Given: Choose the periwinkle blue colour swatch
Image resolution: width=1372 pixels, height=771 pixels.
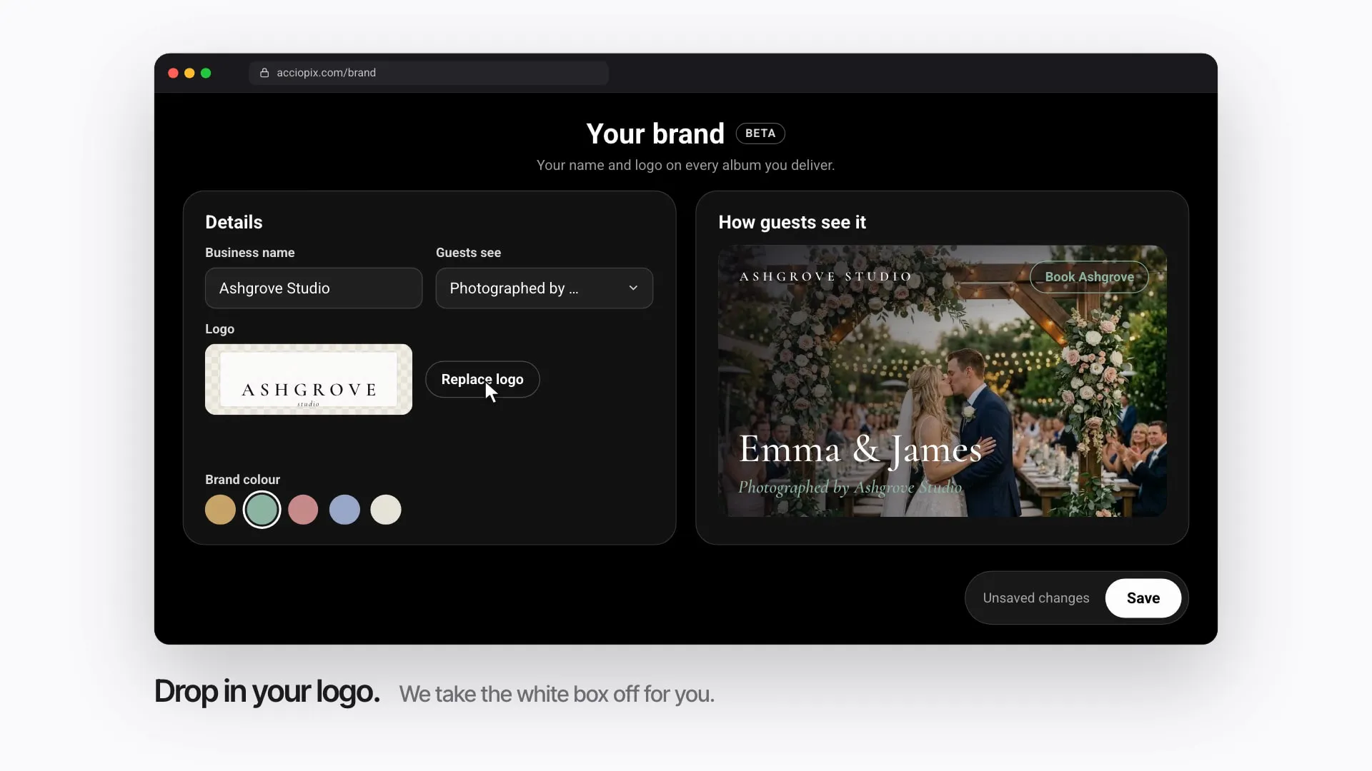Looking at the screenshot, I should click(x=344, y=510).
